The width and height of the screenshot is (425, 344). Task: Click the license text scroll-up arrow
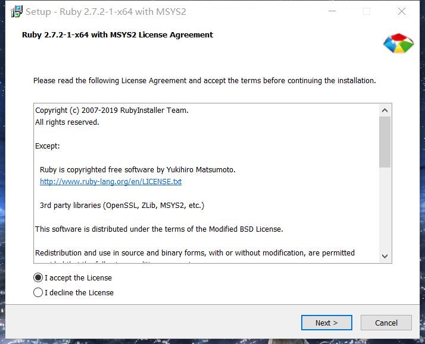tap(385, 111)
